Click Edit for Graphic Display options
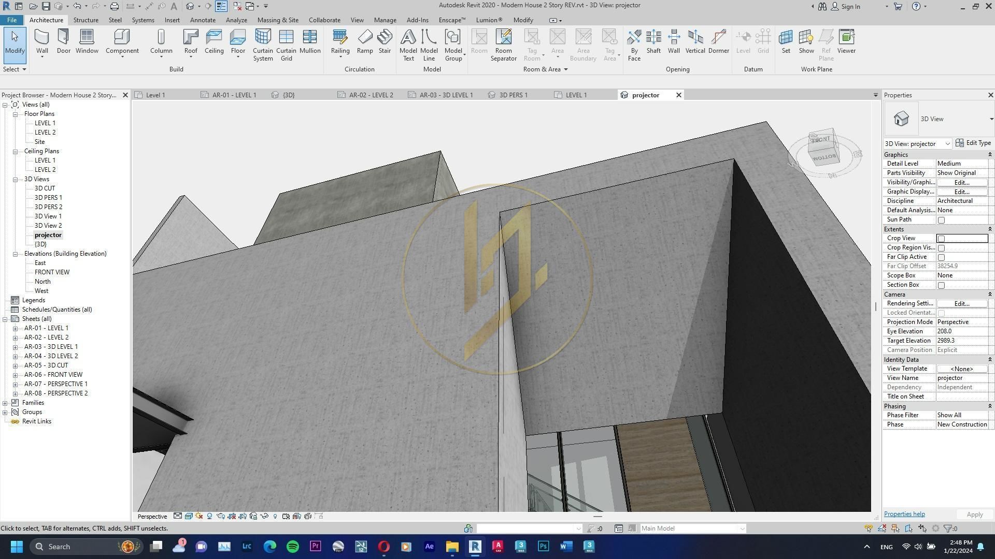 click(961, 192)
